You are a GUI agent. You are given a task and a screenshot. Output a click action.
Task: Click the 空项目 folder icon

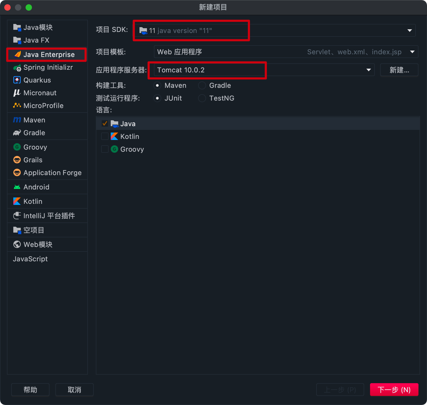[17, 230]
